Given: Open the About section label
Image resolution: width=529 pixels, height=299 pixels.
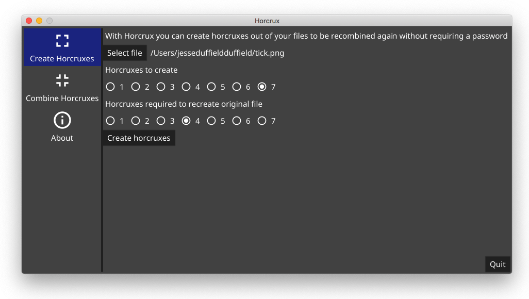Looking at the screenshot, I should click(x=62, y=138).
